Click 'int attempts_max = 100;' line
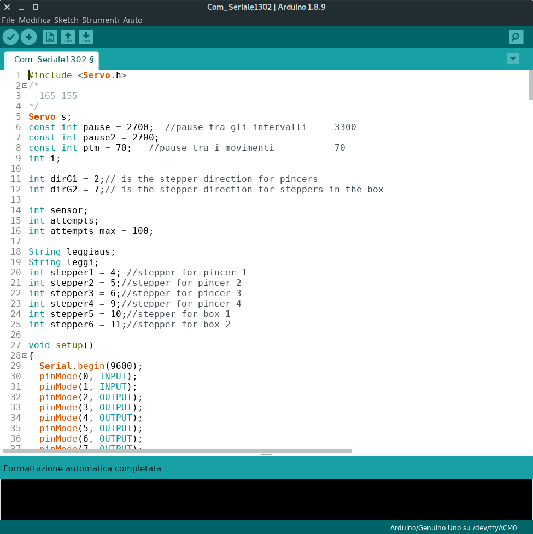 [x=91, y=231]
